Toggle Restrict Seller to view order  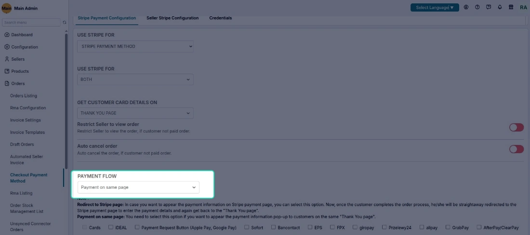tap(517, 127)
